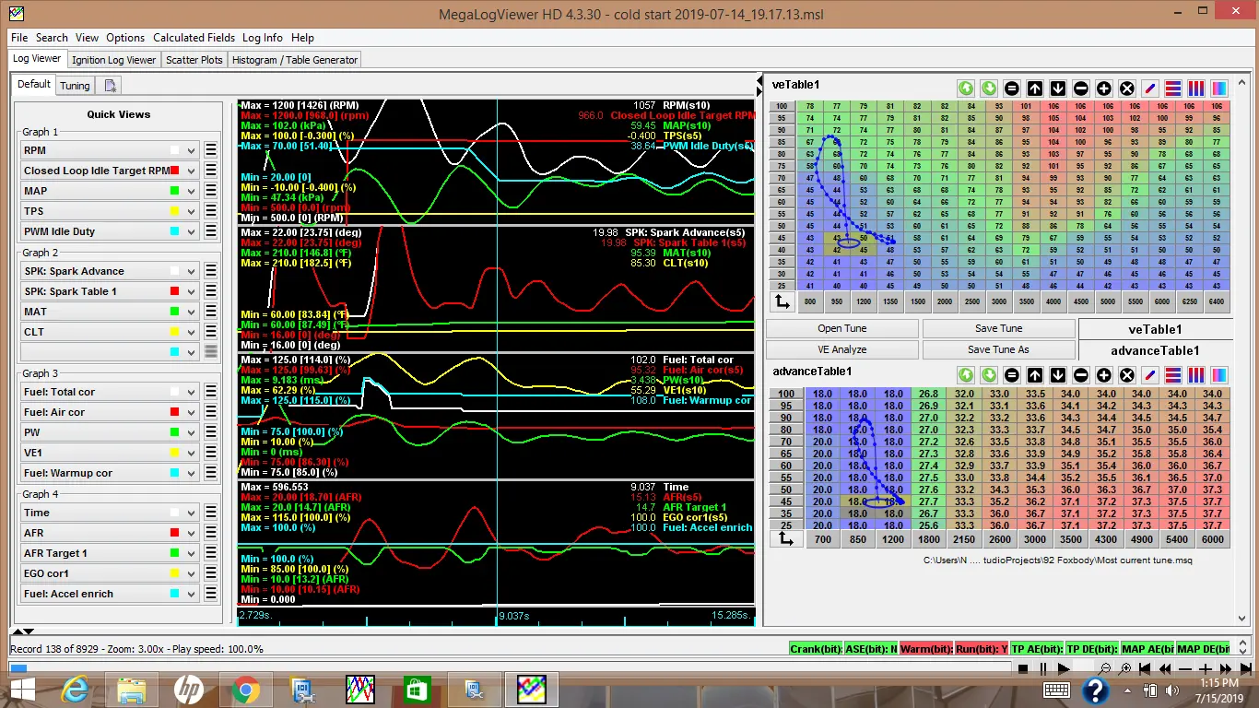Click the green color swatch for MAP field
The image size is (1259, 708).
click(175, 191)
